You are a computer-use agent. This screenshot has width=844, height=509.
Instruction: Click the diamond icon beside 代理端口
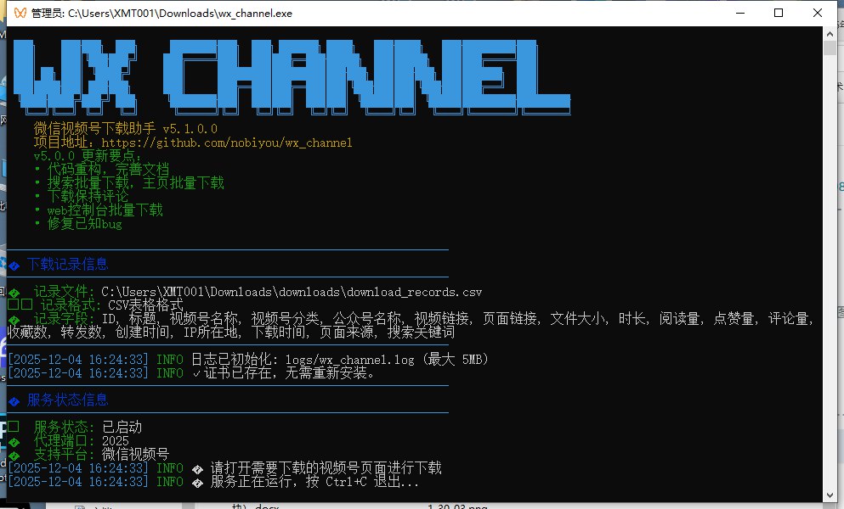coord(14,441)
